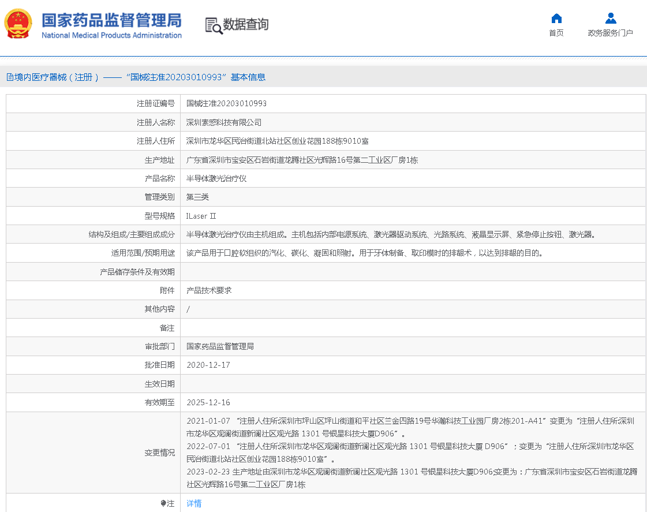Click the National Medical Products Administration wordmark
The width and height of the screenshot is (647, 512).
point(110,35)
